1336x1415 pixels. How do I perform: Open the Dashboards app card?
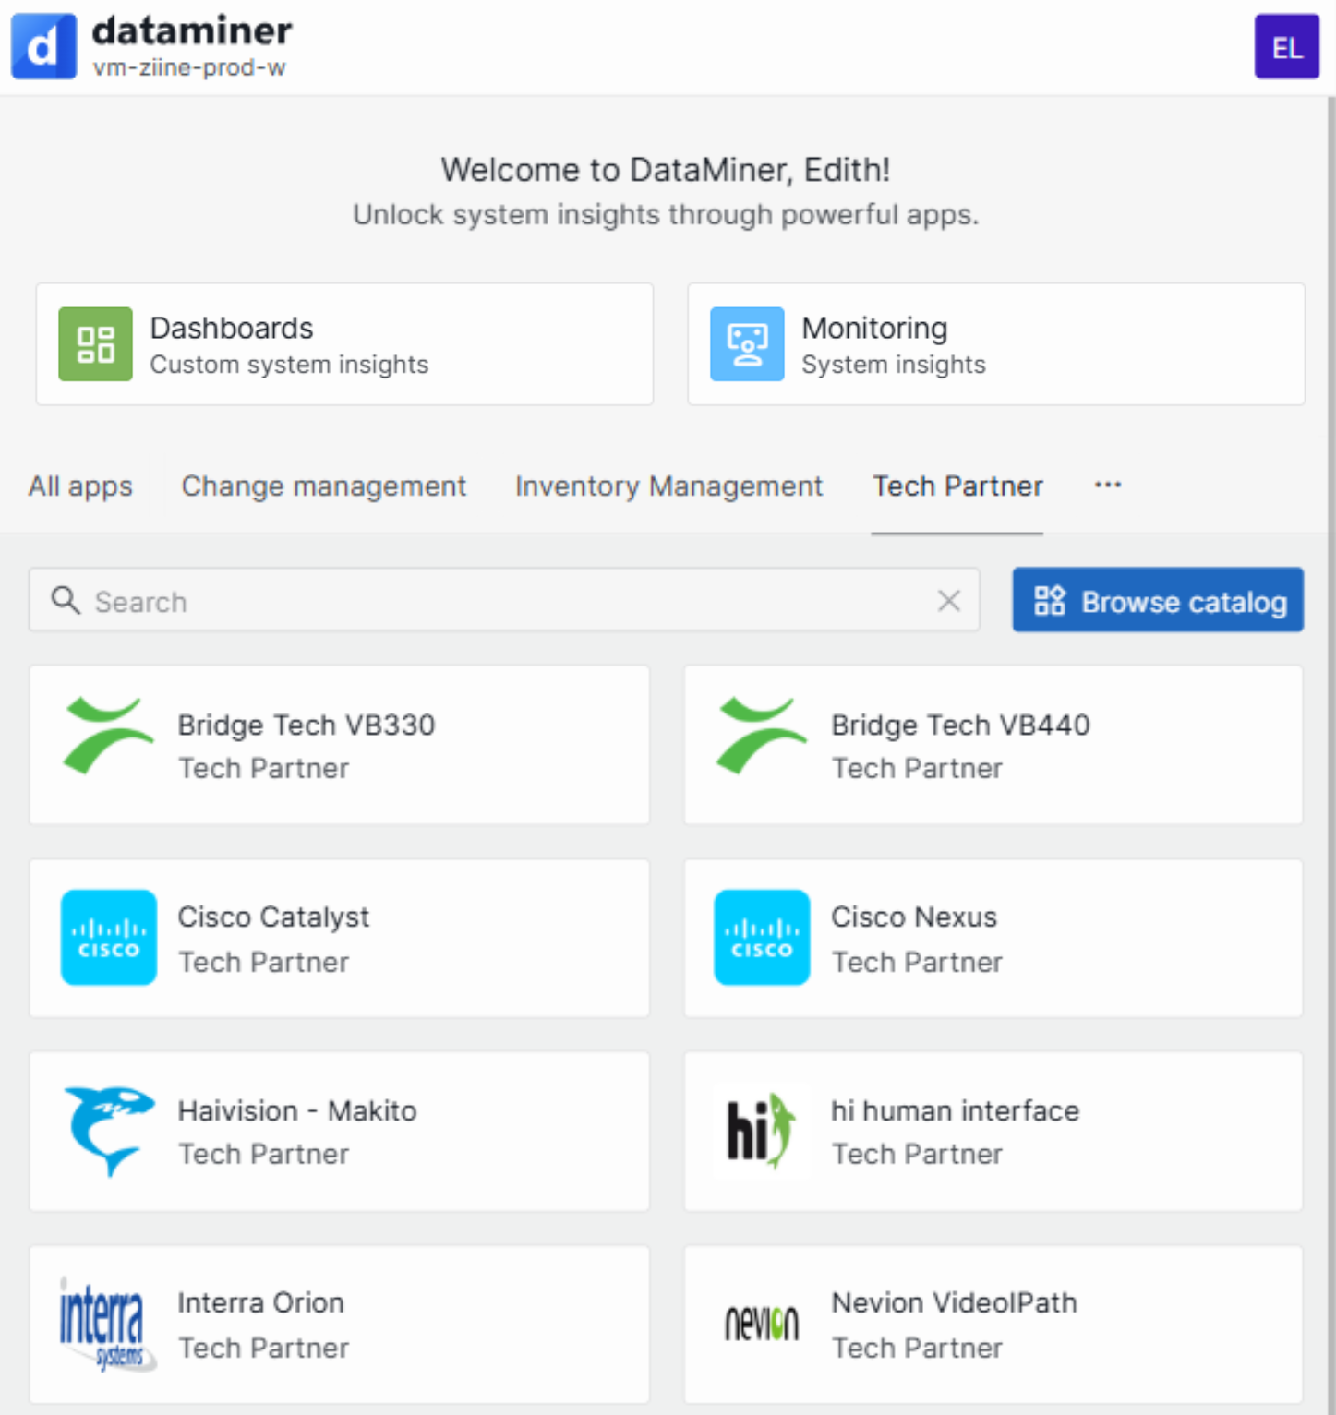[344, 344]
